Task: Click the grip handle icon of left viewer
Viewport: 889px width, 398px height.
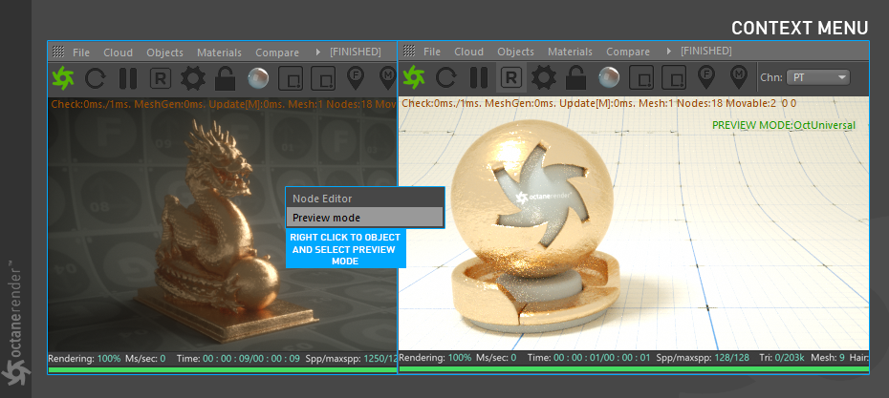Action: tap(58, 52)
